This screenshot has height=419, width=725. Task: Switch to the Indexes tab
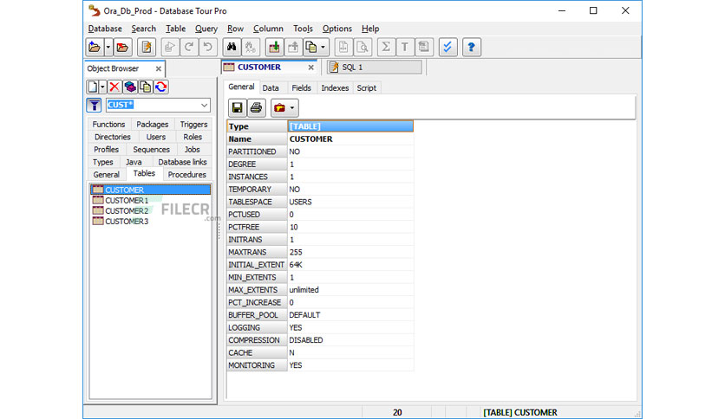click(335, 88)
